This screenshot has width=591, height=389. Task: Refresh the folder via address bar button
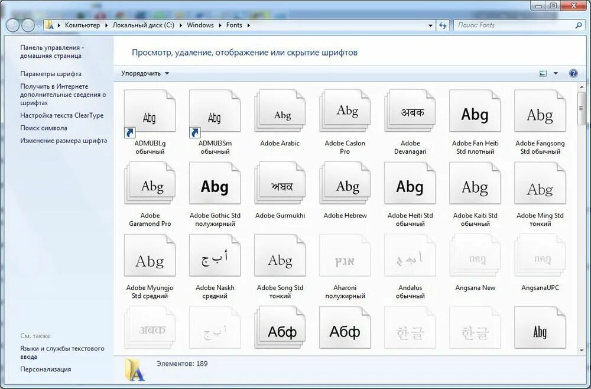443,25
